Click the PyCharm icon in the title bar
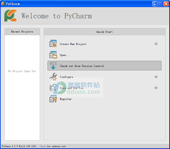170x149 pixels. [x=3, y=4]
